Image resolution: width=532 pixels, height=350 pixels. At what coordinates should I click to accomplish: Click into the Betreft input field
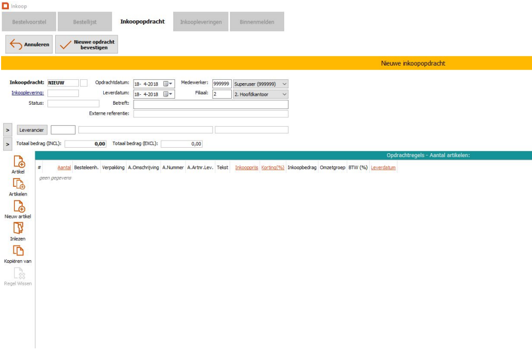(210, 104)
